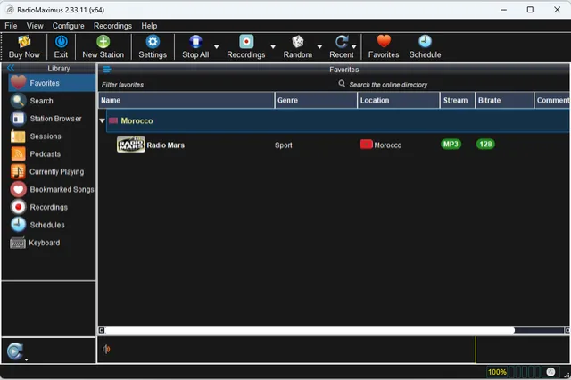Select Favorites in the Library sidebar
The image size is (571, 380).
coord(52,83)
